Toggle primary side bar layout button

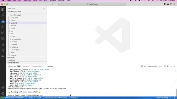point(165,4)
